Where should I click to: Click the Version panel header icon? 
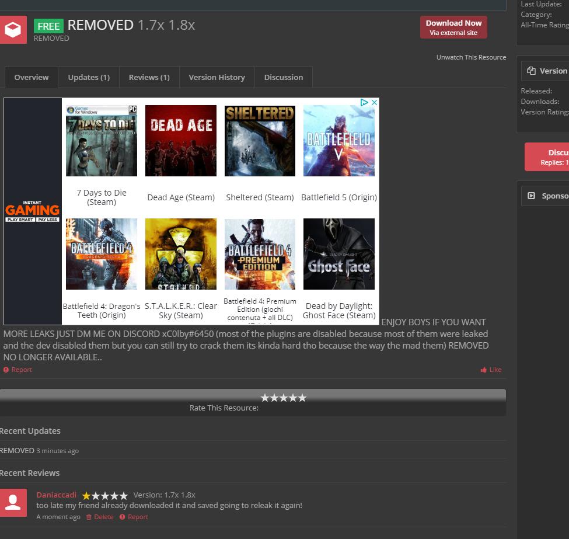tap(531, 71)
